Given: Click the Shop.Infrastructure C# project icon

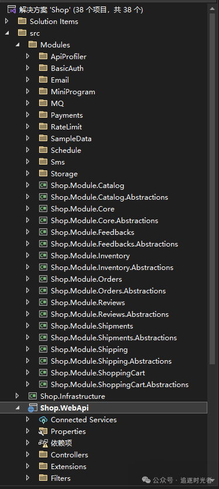Looking at the screenshot, I should pyautogui.click(x=32, y=396).
